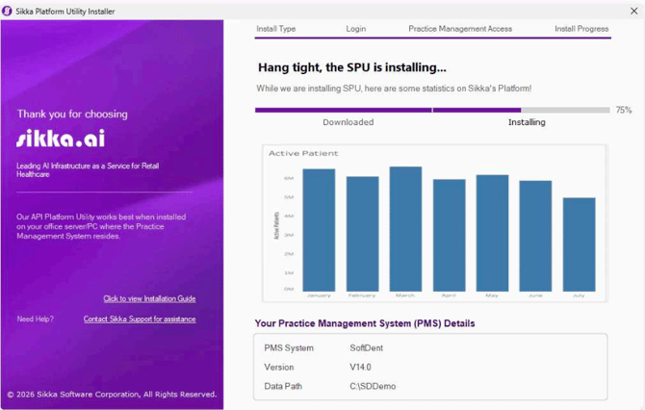The image size is (645, 410).
Task: Go to the Install Progress tab
Action: 581,29
